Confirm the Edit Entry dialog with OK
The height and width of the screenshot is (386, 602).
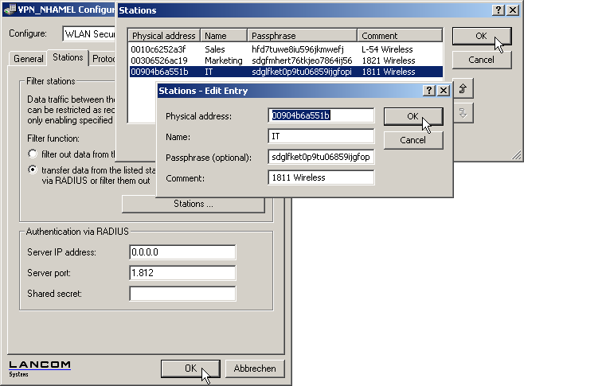[x=412, y=116]
